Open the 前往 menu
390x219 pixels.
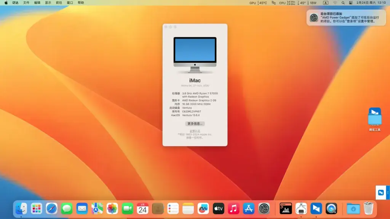(x=59, y=3)
